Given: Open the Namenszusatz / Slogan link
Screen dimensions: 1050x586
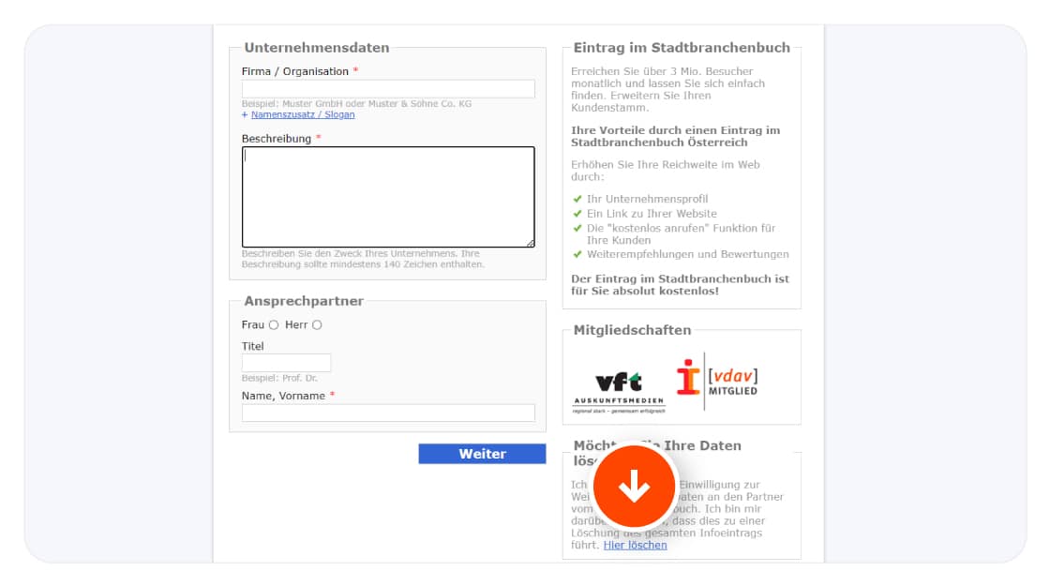Looking at the screenshot, I should click(x=303, y=114).
